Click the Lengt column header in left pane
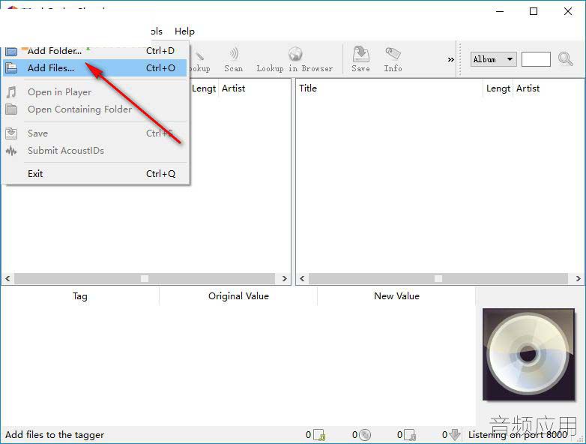 coord(204,88)
